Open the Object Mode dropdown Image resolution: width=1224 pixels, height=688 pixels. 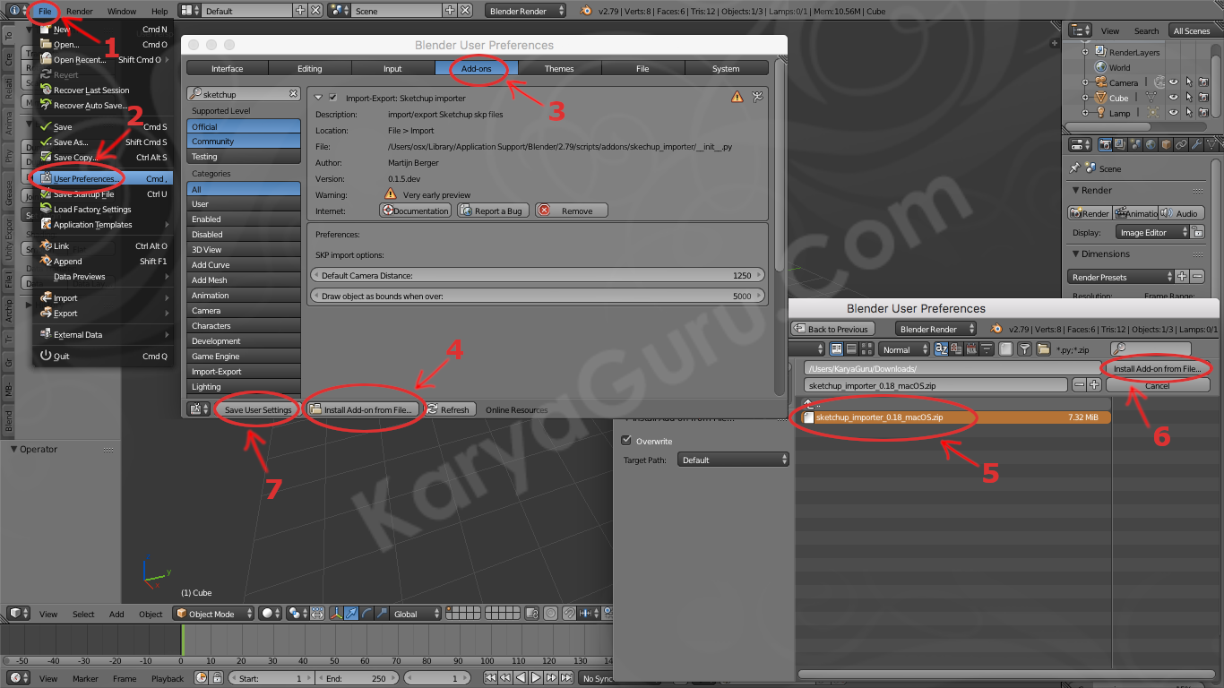click(x=214, y=614)
